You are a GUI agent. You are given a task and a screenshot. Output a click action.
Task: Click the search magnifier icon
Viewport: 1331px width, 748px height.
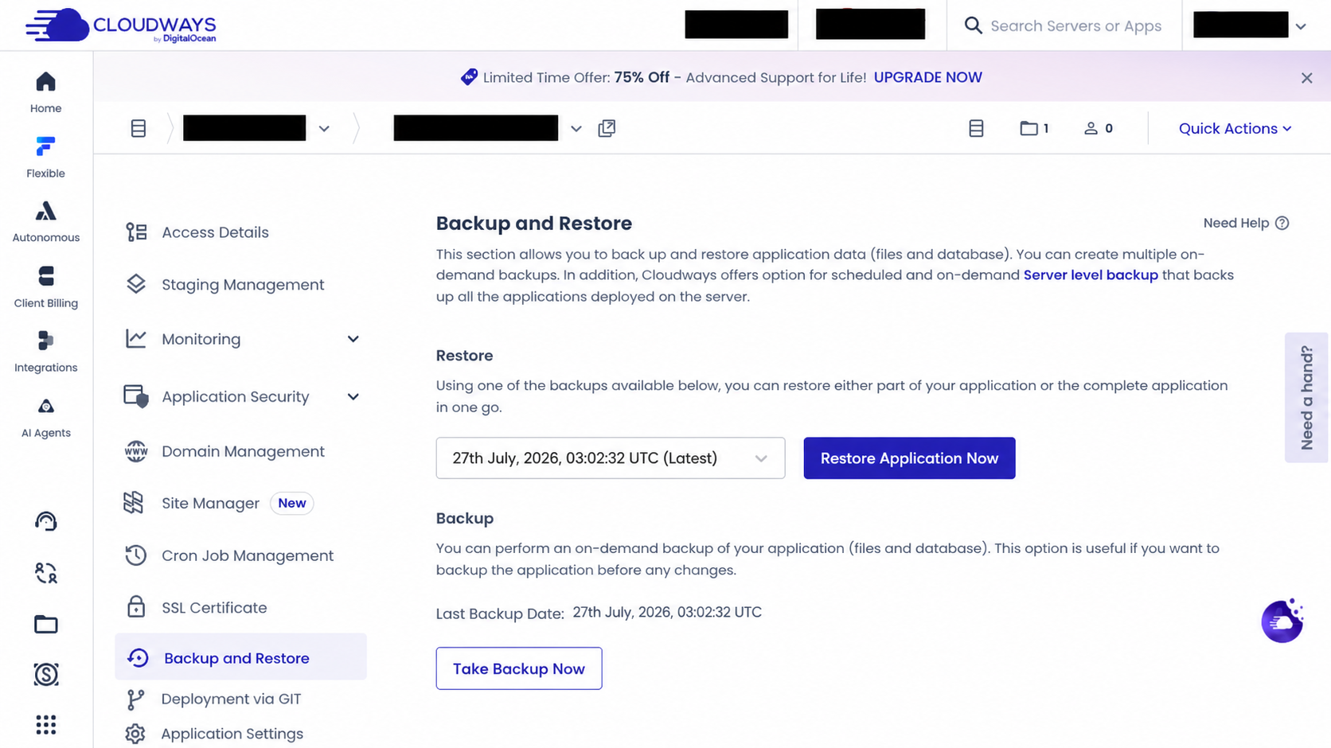(973, 25)
